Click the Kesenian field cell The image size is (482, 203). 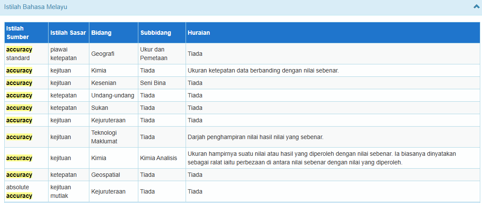[x=113, y=83]
